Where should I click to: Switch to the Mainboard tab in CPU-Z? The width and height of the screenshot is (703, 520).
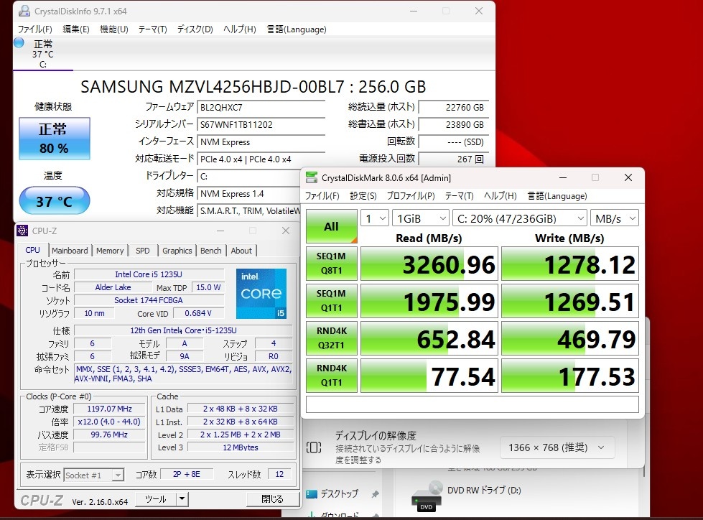click(70, 251)
